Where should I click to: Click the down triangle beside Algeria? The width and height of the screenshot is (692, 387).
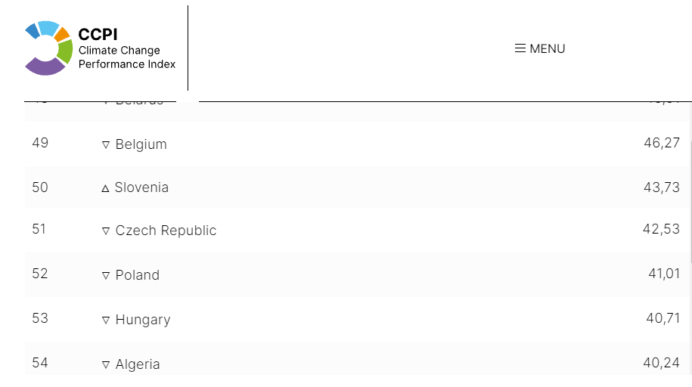[x=106, y=365]
